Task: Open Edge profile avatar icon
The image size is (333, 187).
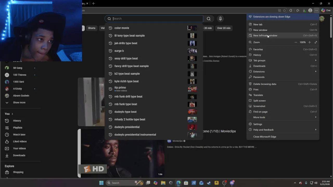Action: point(310,10)
